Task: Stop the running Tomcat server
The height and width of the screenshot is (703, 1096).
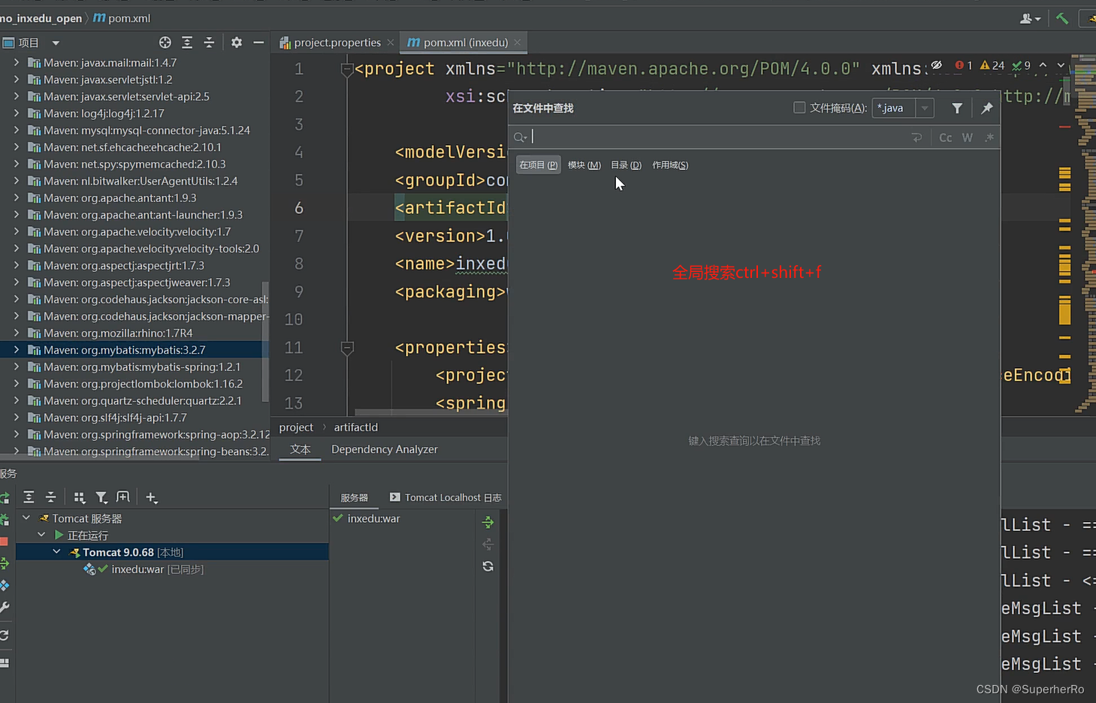Action: (x=4, y=542)
